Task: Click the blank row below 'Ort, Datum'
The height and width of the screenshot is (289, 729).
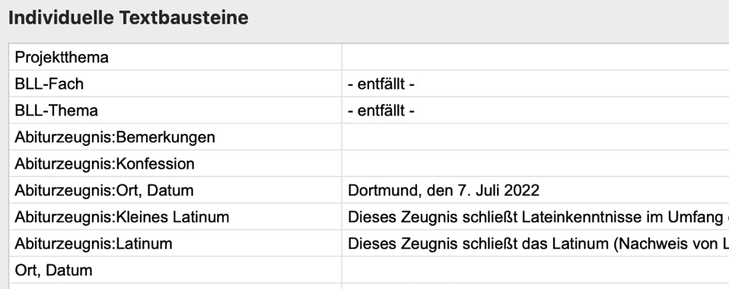Action: (369, 286)
